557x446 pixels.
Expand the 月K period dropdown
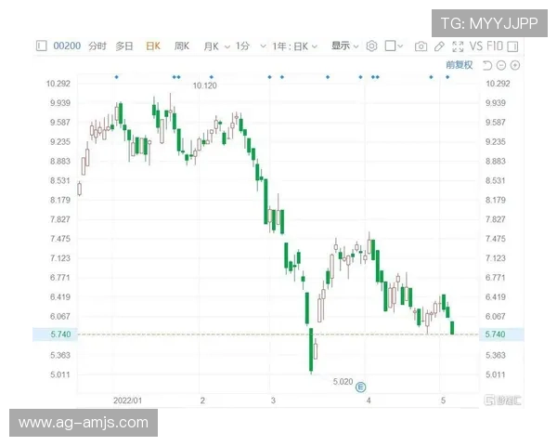[x=215, y=46]
